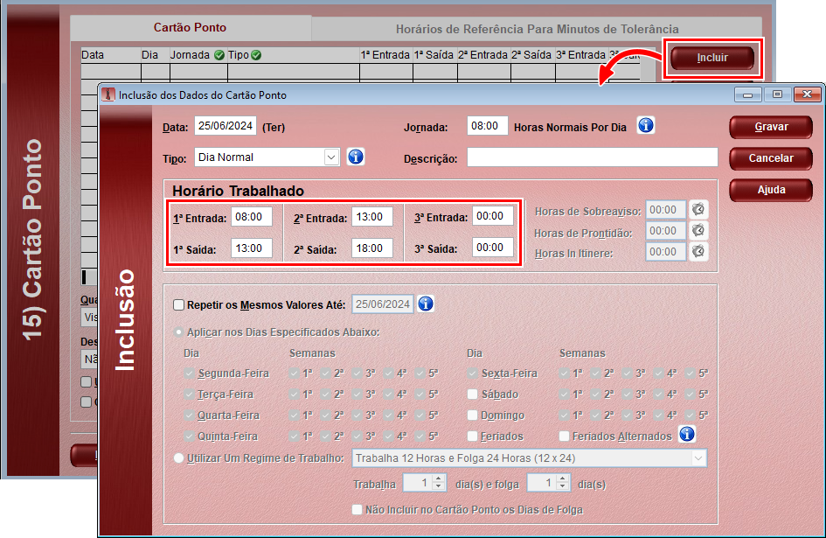Click the Descrição text field
The width and height of the screenshot is (826, 538).
[x=592, y=157]
